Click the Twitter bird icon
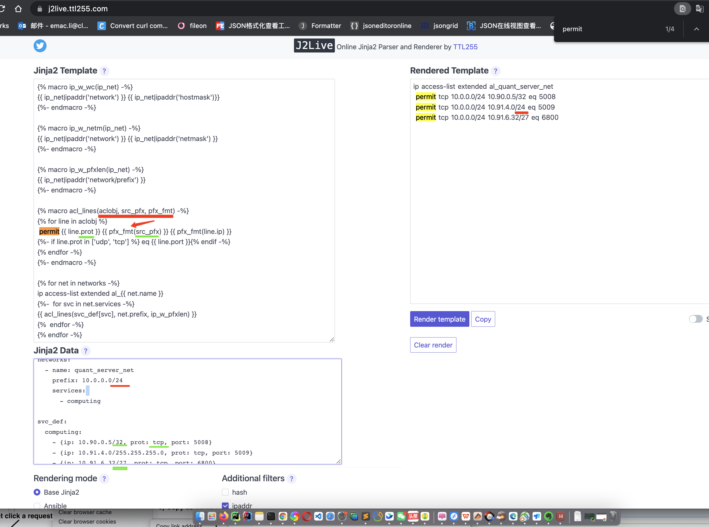 (x=40, y=45)
